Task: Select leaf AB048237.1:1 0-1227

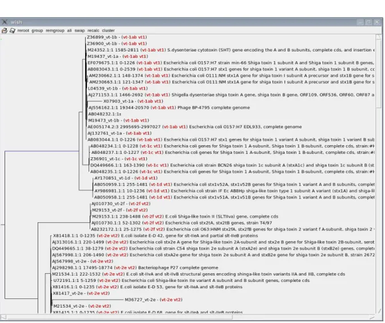Action: coord(115,152)
